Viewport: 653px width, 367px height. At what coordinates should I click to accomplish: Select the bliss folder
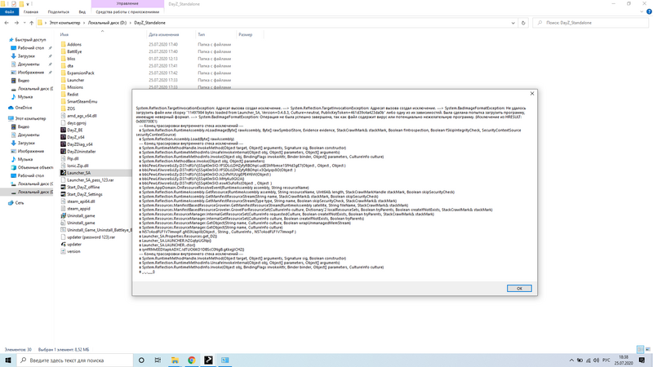[x=71, y=59]
